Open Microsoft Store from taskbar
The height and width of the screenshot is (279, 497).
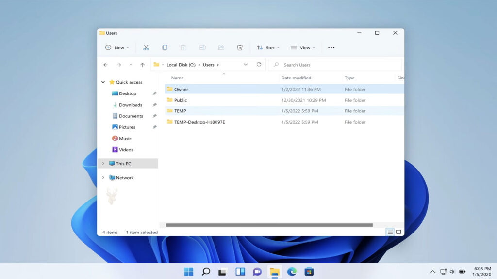point(309,272)
